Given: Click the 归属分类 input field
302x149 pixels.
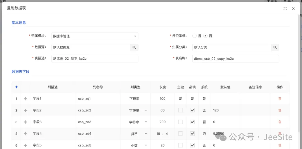Looking at the screenshot, I should click(232, 47).
